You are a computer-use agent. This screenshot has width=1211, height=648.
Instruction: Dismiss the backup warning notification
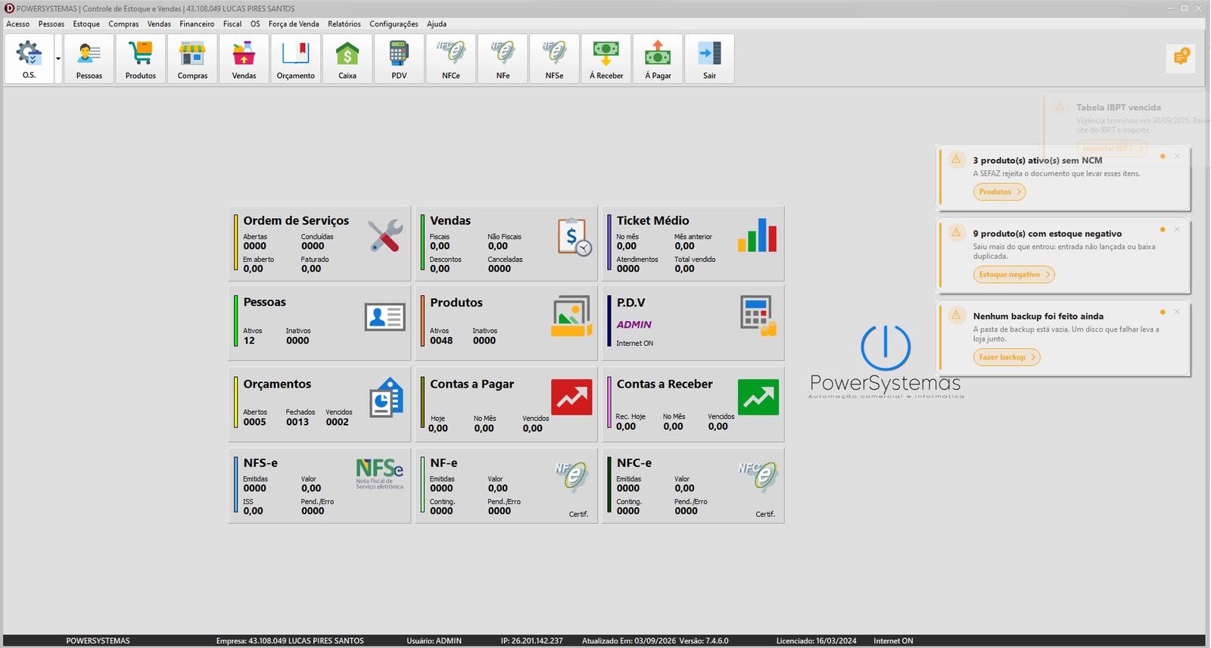coord(1177,312)
